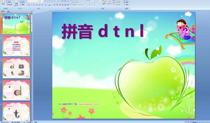Image resolution: width=210 pixels, height=123 pixels.
Task: Select the Format Painter (格式刷) tool
Action: (9, 5)
